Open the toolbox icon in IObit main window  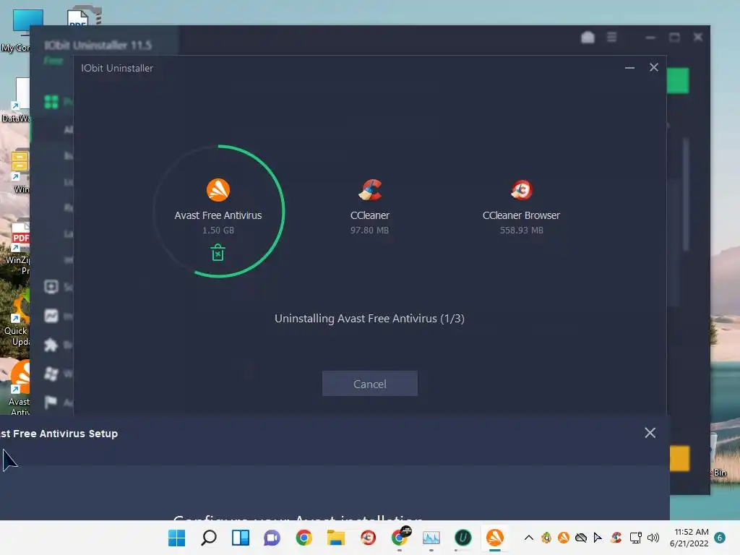pos(588,38)
